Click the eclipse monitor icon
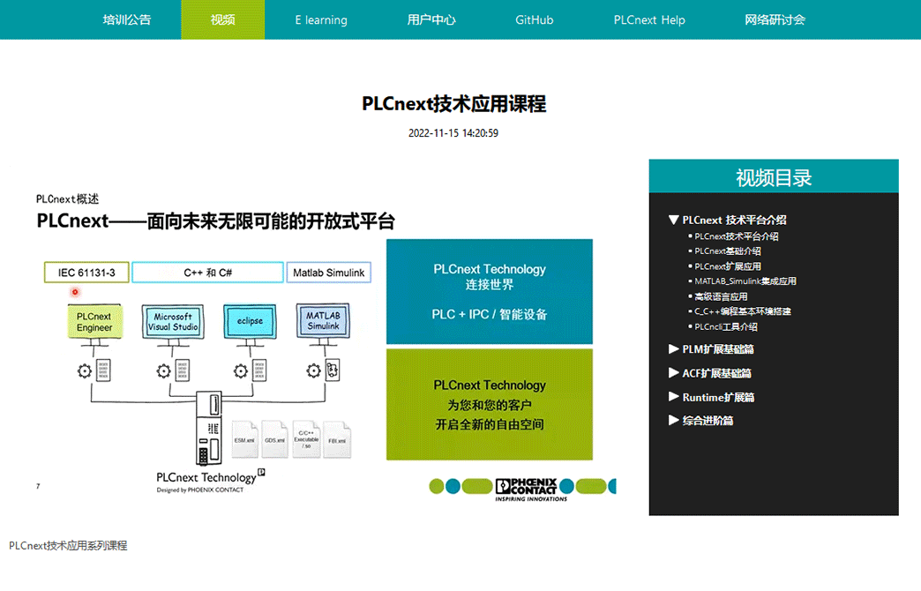Viewport: 921px width, 591px height. [250, 321]
